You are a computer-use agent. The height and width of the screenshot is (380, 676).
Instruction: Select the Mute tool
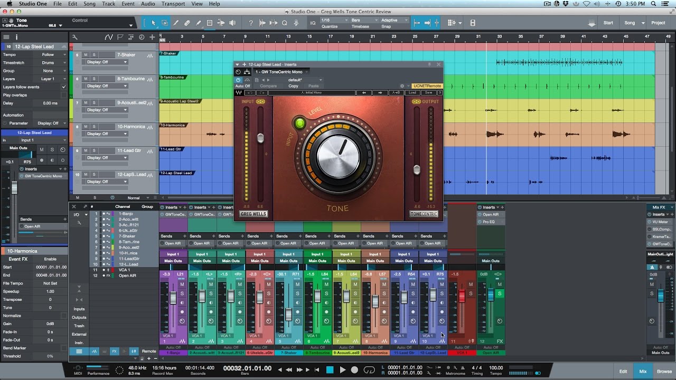[x=210, y=23]
